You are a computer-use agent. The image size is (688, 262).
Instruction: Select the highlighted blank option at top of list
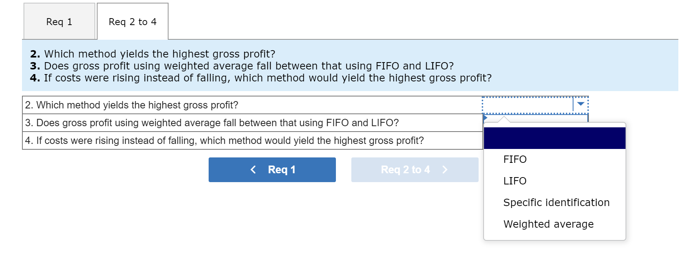[555, 138]
